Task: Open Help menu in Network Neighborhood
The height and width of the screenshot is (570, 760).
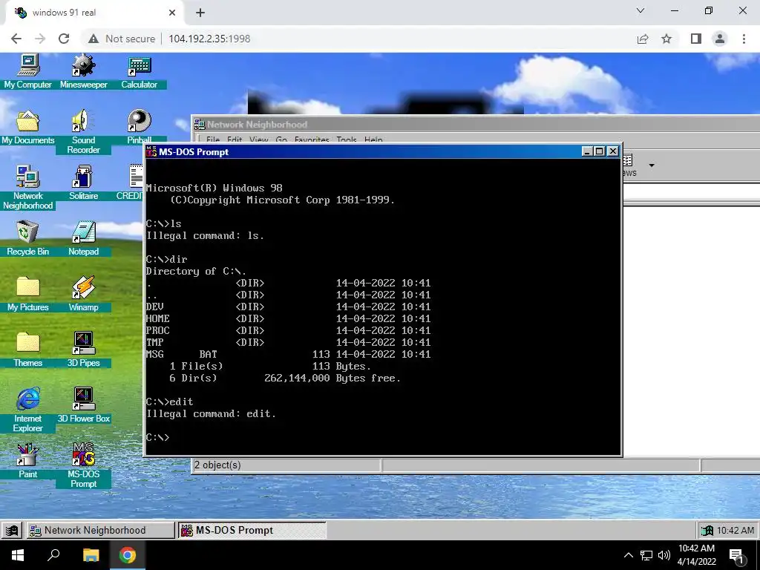Action: click(373, 140)
